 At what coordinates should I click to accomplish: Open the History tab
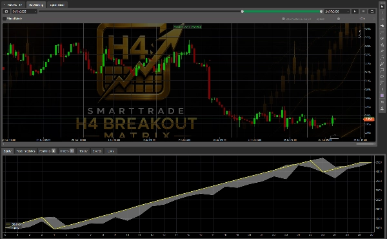pos(83,151)
